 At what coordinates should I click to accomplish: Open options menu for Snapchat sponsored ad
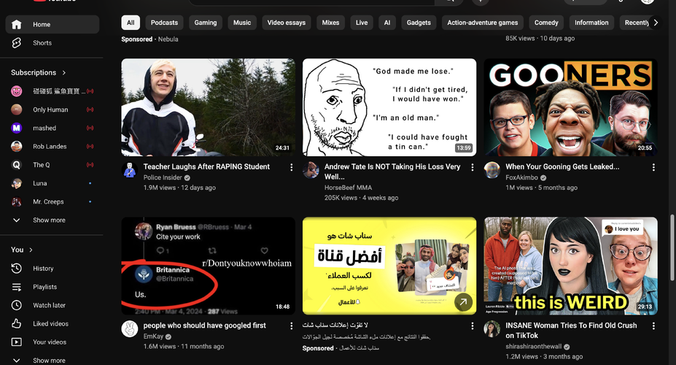click(473, 326)
